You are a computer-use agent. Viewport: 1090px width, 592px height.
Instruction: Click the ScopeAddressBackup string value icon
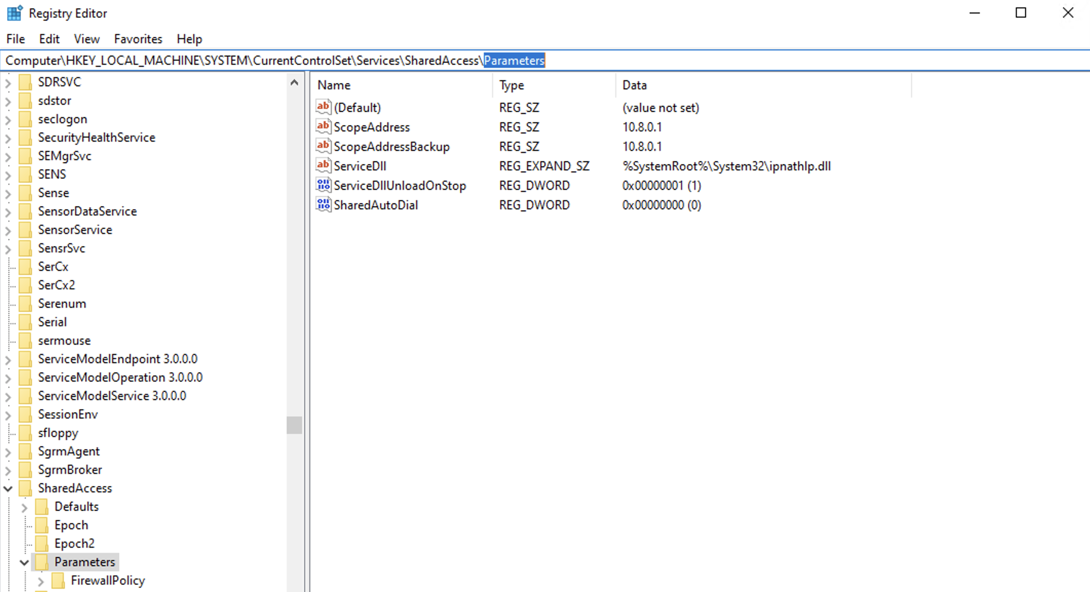point(323,146)
